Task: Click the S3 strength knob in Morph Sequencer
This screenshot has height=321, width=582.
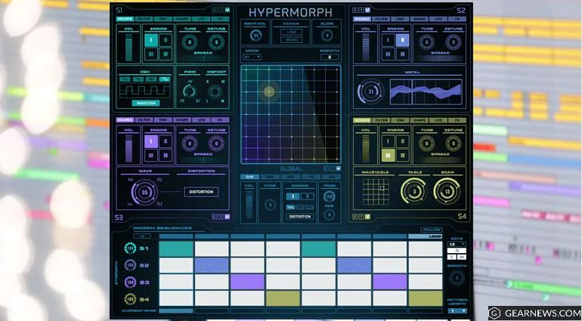Action: [130, 282]
